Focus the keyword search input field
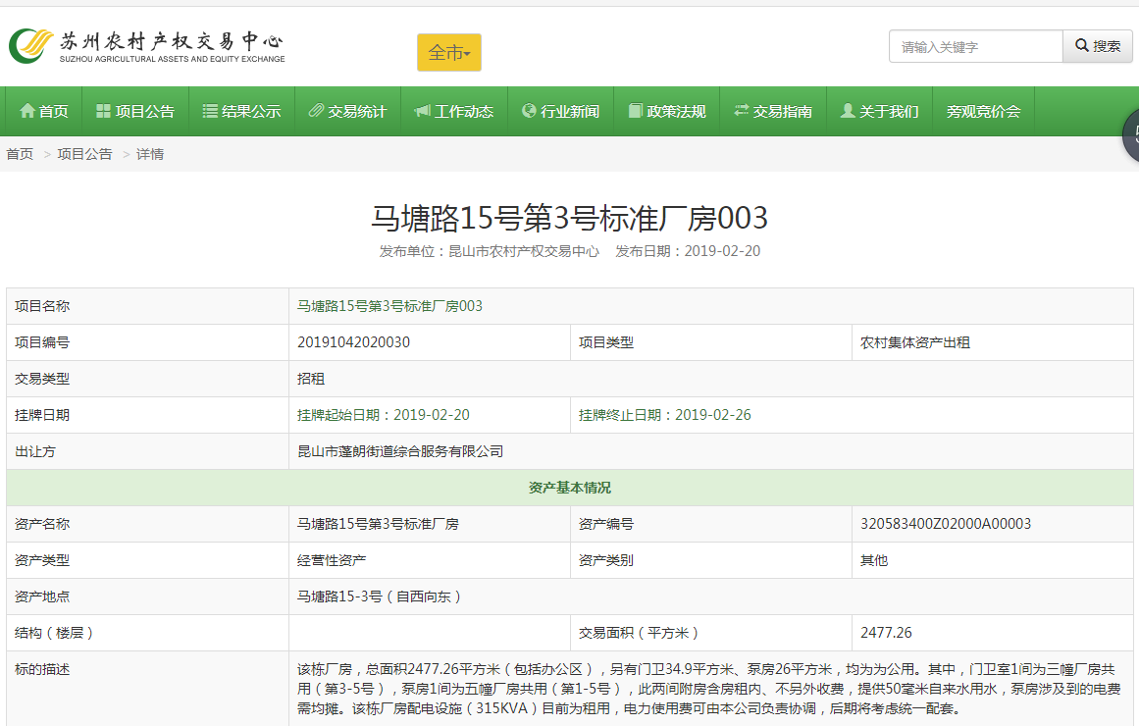 975,46
